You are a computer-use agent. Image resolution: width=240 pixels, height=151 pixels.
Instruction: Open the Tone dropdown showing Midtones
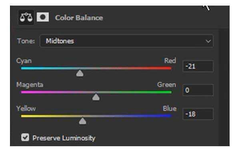[126, 41]
